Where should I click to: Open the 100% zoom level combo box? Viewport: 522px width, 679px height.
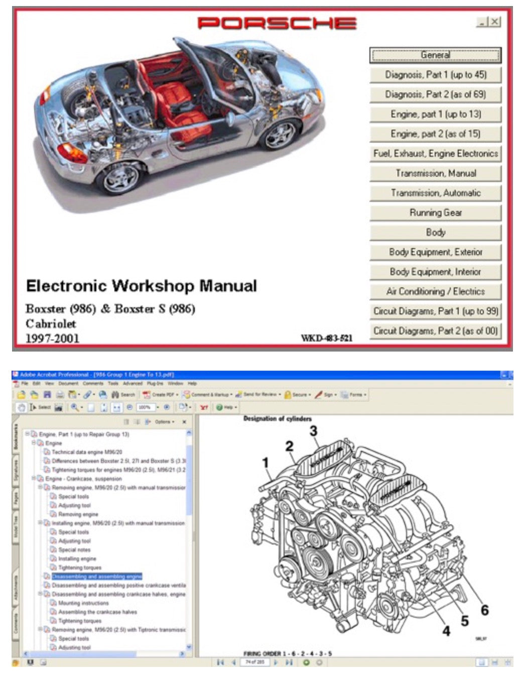148,407
